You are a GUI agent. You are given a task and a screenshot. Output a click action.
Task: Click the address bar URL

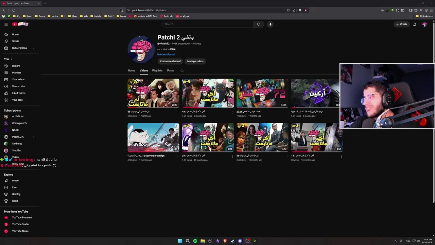149,10
